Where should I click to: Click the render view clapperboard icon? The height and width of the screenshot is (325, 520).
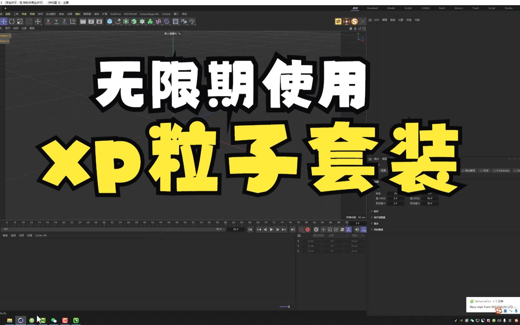[83, 21]
